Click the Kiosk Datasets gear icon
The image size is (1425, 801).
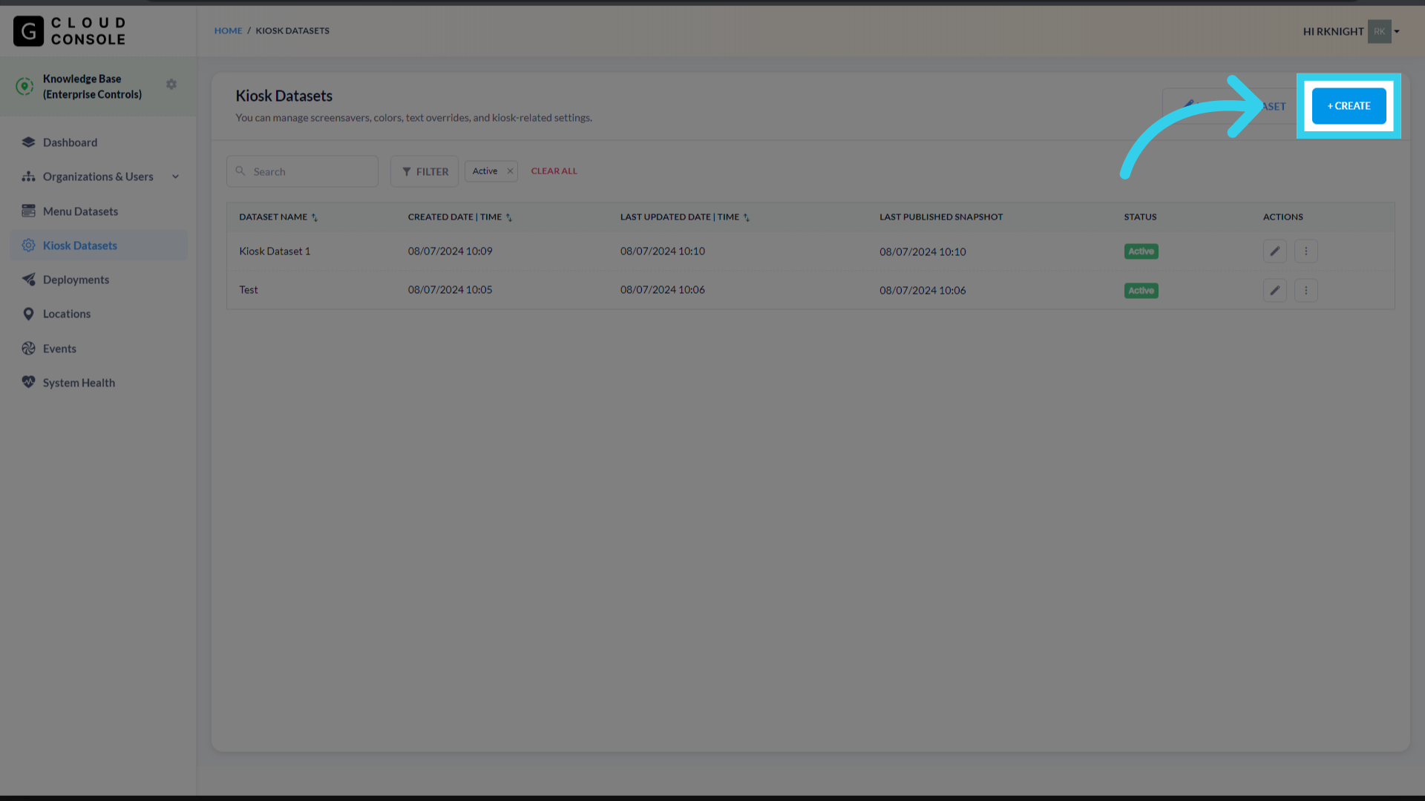point(28,245)
